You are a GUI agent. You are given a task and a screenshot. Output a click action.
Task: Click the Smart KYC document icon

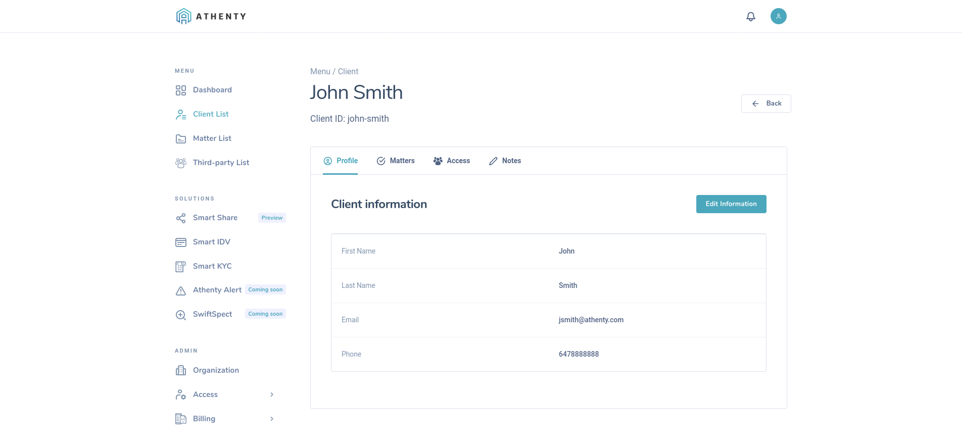(x=181, y=266)
